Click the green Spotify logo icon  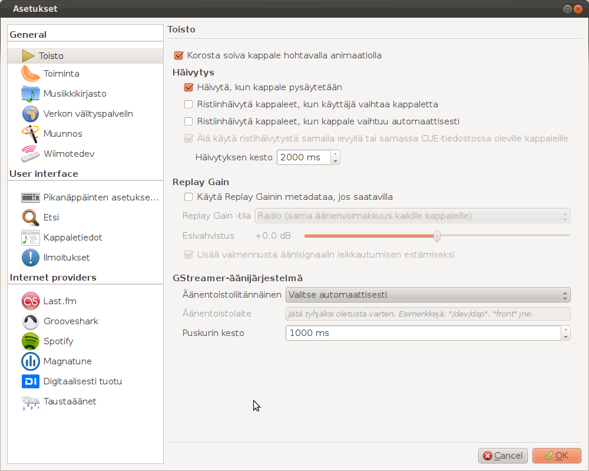coord(31,341)
